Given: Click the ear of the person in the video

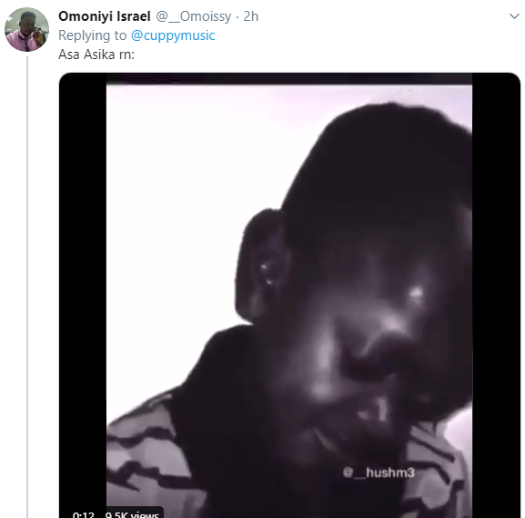Looking at the screenshot, I should coord(263,266).
